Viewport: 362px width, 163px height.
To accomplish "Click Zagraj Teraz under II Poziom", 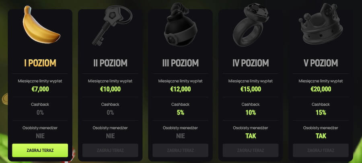I will [110, 150].
